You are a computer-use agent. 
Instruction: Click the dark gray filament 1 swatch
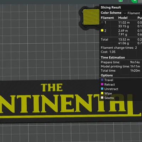click(x=102, y=22)
